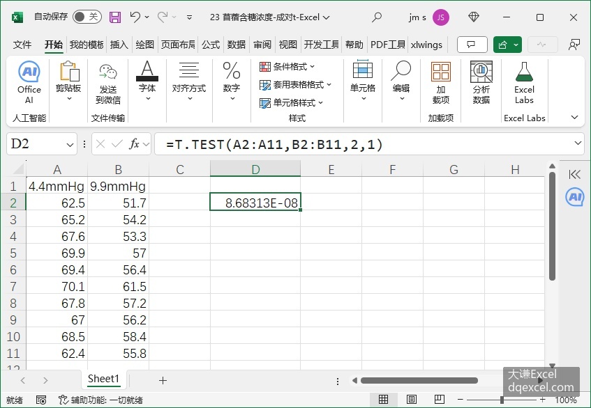
Task: Select cell B7 containing 61.5
Action: click(x=118, y=287)
